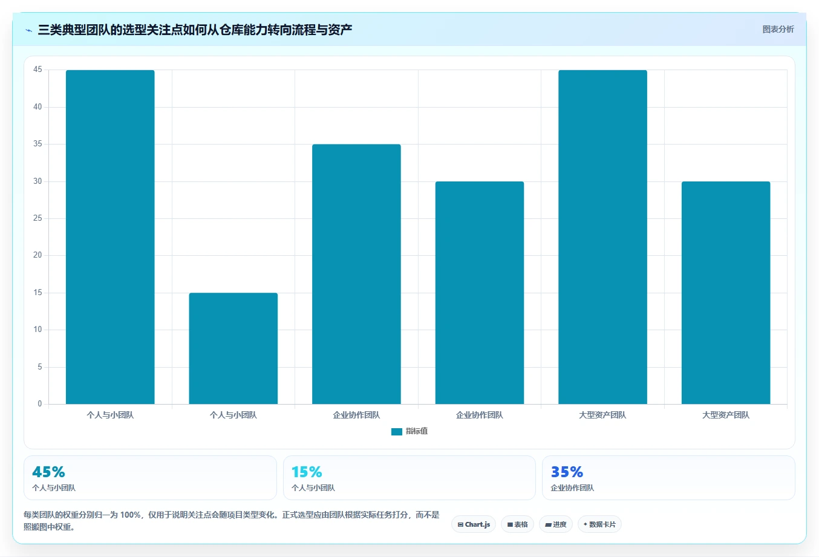Select the 大型资产团队 bar at 30

pos(726,293)
